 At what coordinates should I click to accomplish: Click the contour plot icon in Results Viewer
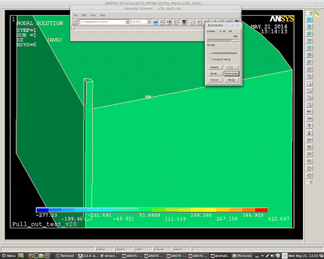coord(155,22)
